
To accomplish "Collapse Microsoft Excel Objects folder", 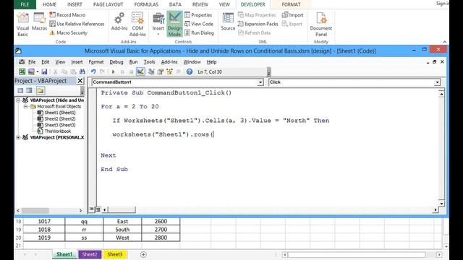I will click(25, 106).
